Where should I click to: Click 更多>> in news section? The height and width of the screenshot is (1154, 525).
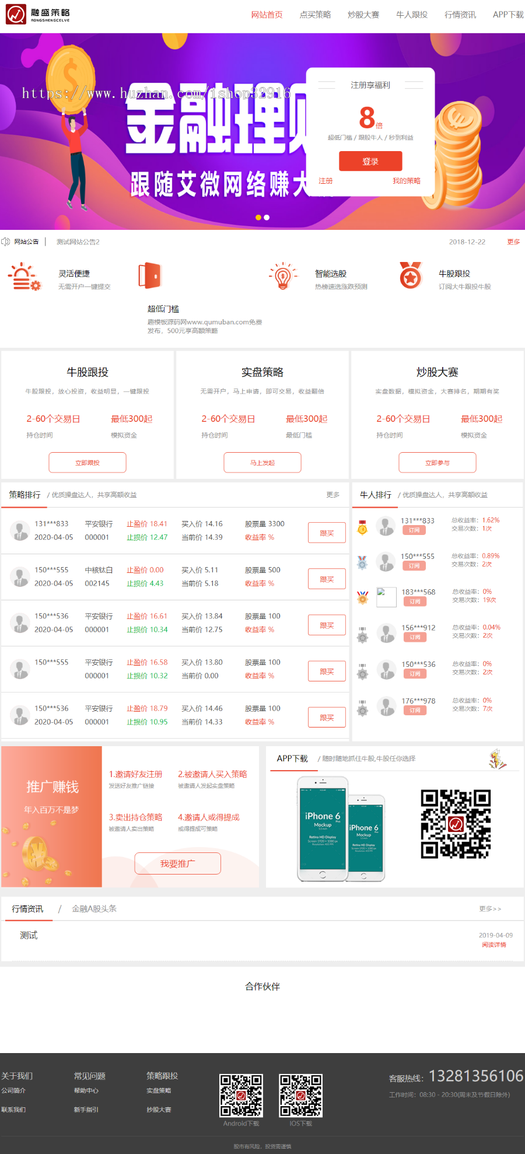click(490, 909)
